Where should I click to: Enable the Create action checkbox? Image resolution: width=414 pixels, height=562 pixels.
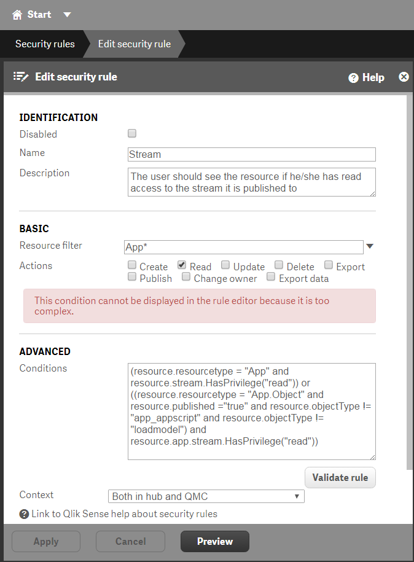[132, 265]
